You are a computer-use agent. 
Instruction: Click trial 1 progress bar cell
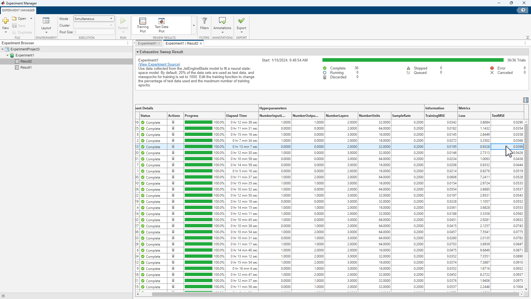tap(204, 171)
